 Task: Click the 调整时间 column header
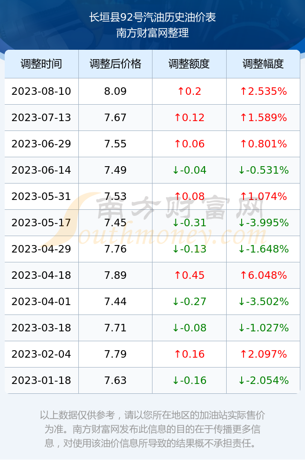tap(41, 64)
